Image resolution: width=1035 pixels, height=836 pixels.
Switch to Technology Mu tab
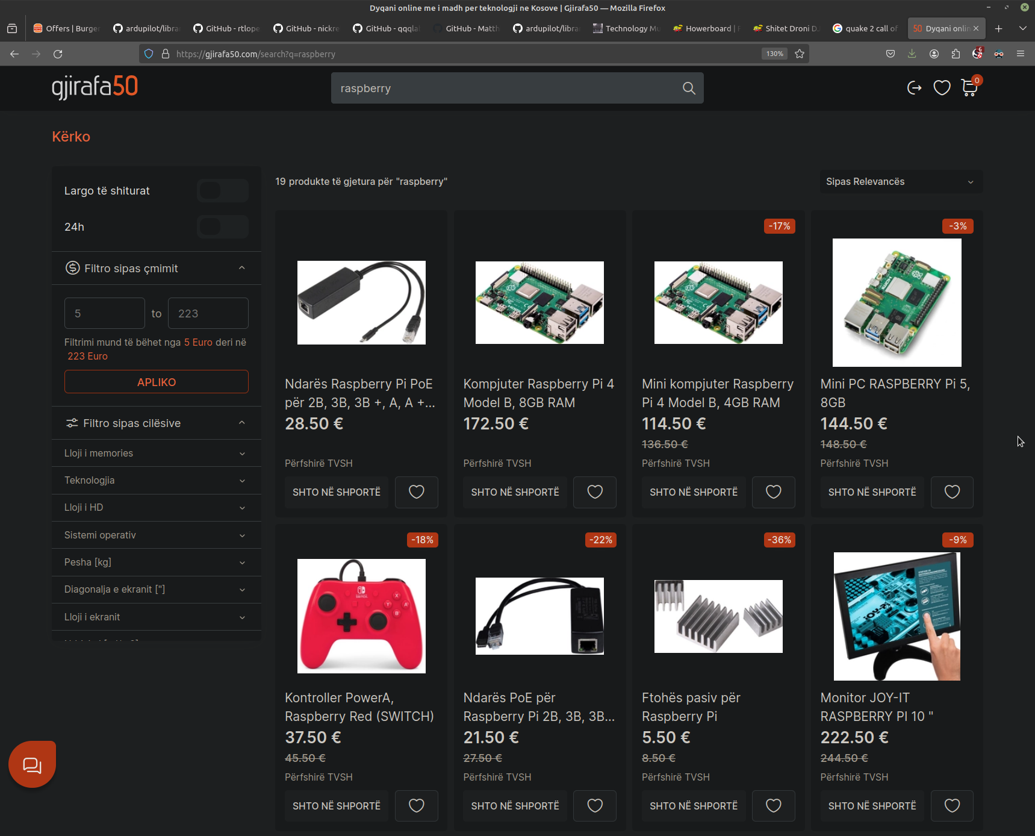[x=627, y=28]
